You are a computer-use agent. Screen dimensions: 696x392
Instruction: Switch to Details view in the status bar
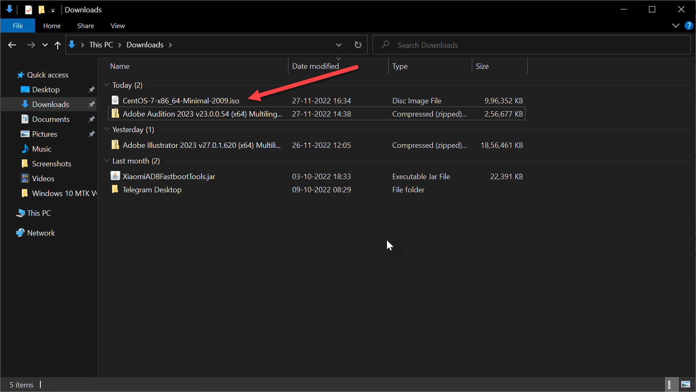pos(671,384)
